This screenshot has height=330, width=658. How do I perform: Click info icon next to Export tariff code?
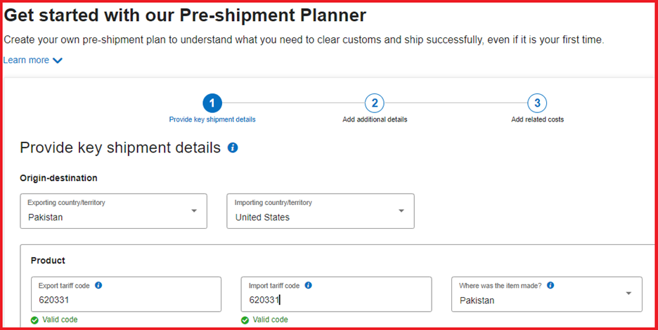(x=98, y=285)
